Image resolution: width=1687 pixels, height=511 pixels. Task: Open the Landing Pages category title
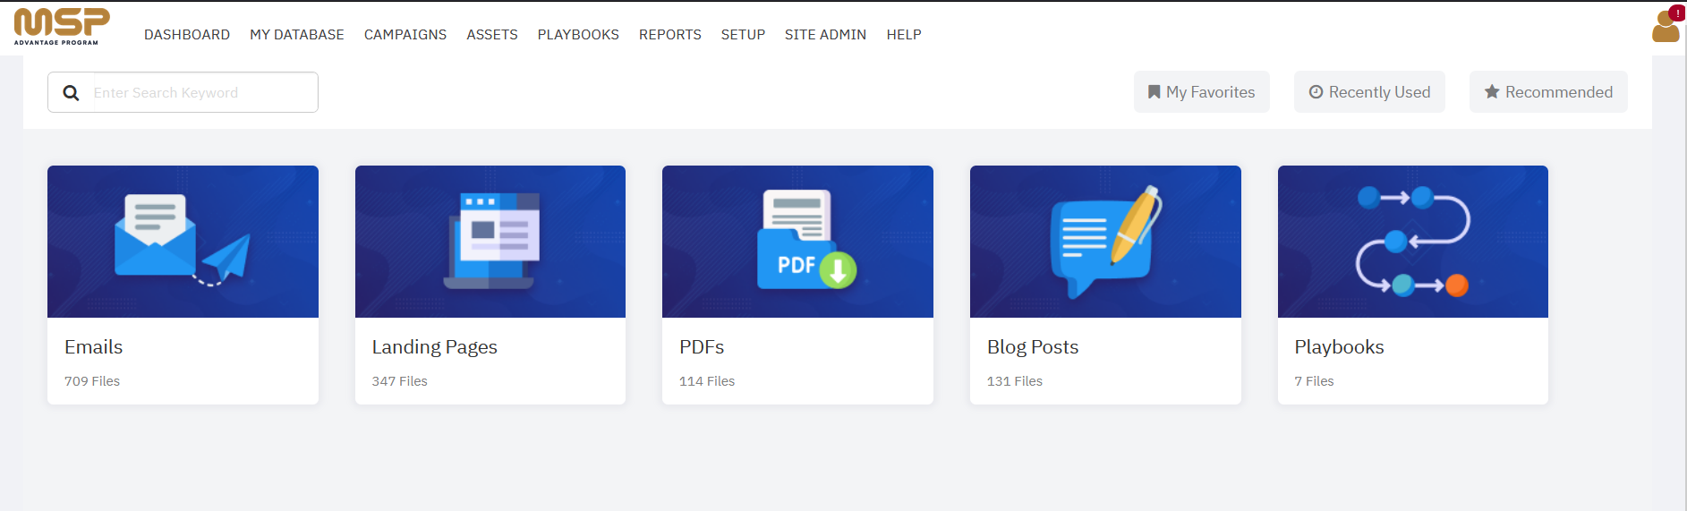pos(435,347)
